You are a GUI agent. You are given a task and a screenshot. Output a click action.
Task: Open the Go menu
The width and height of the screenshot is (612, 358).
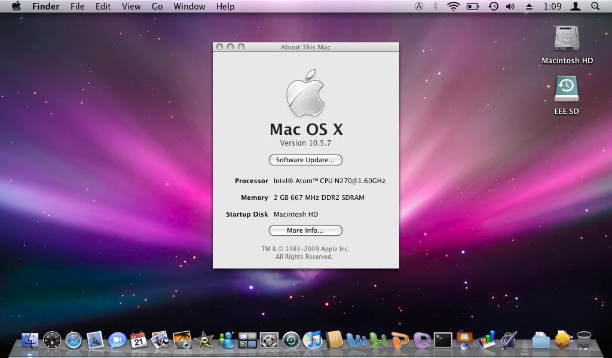tap(157, 7)
